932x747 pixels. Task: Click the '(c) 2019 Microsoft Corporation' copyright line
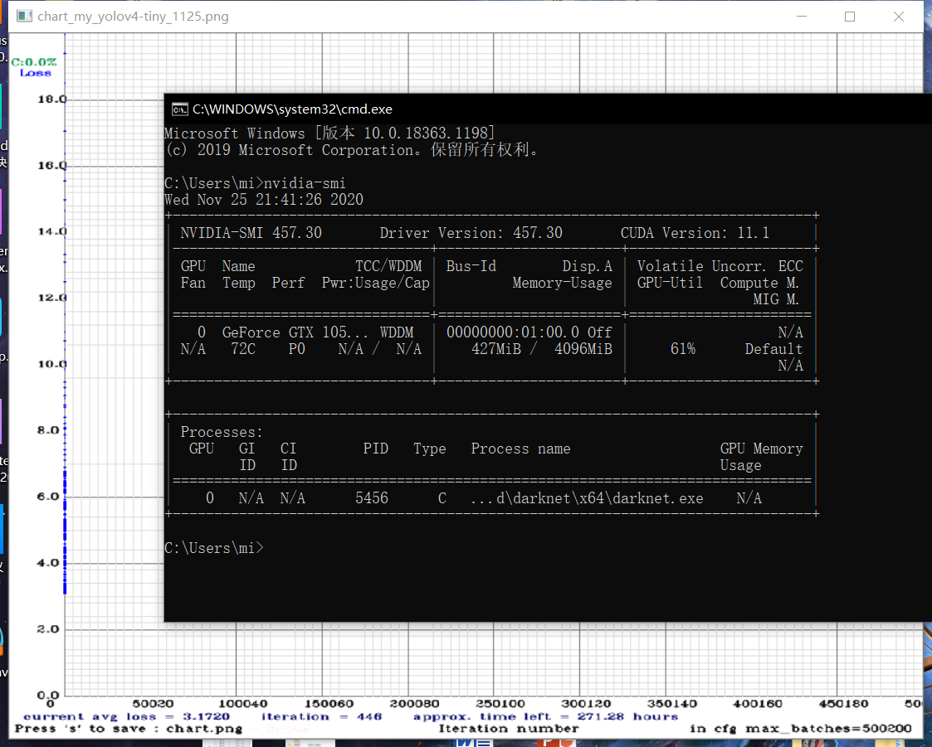click(353, 149)
